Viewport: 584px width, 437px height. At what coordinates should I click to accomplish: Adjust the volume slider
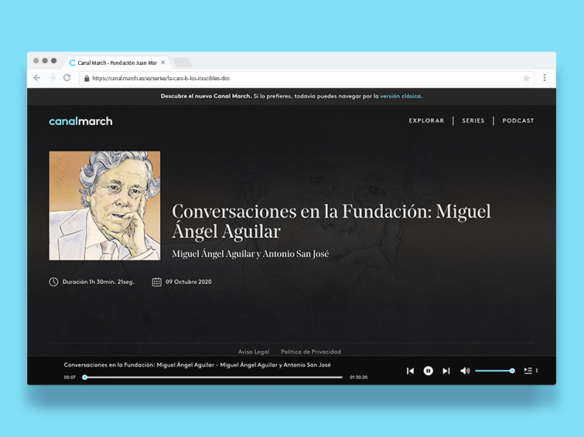pos(495,371)
